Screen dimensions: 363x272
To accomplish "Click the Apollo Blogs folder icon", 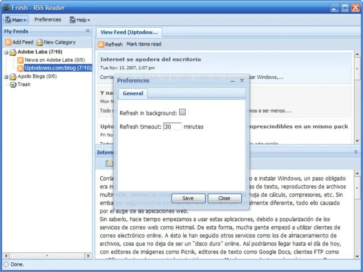I will click(x=13, y=76).
